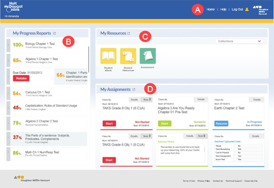The image size is (274, 188).
Task: Open Details tab on the Teachers' Notes card
Action: point(190,136)
